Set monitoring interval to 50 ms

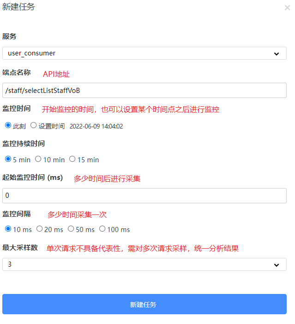pyautogui.click(x=71, y=229)
